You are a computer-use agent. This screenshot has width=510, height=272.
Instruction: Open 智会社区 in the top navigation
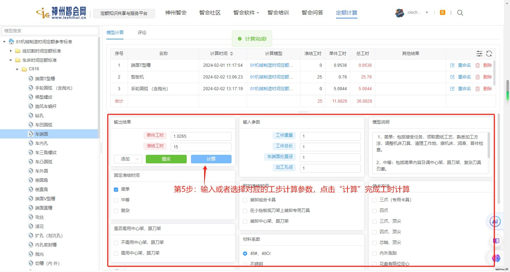[210, 13]
